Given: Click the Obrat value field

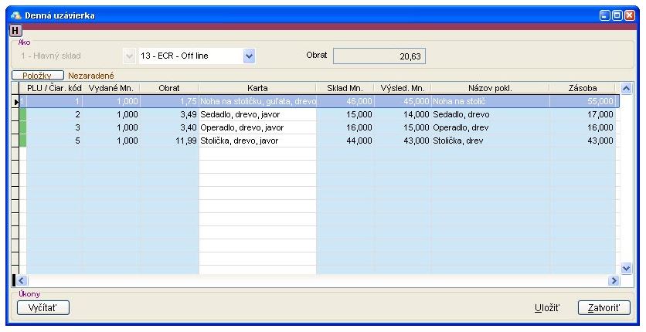Looking at the screenshot, I should tap(379, 56).
